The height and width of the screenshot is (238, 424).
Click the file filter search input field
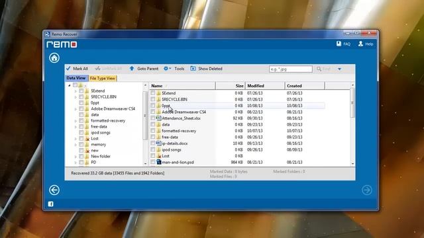[x=291, y=69]
